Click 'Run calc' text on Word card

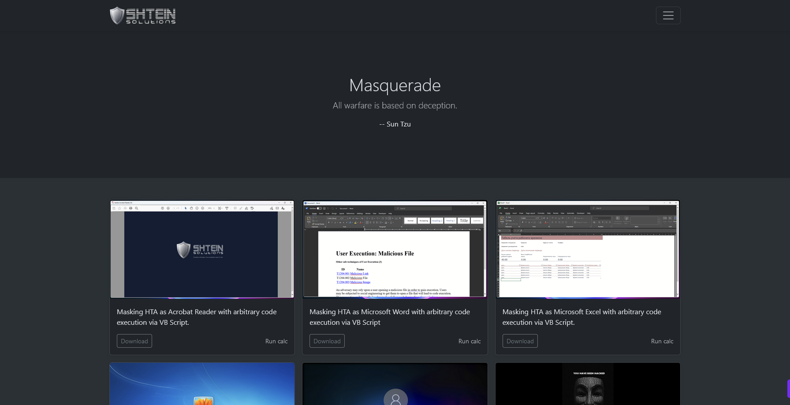(x=470, y=341)
